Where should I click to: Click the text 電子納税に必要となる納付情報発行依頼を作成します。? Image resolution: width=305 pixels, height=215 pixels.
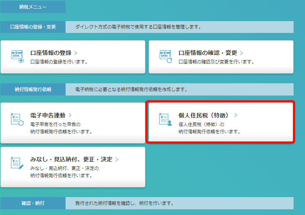(x=132, y=89)
